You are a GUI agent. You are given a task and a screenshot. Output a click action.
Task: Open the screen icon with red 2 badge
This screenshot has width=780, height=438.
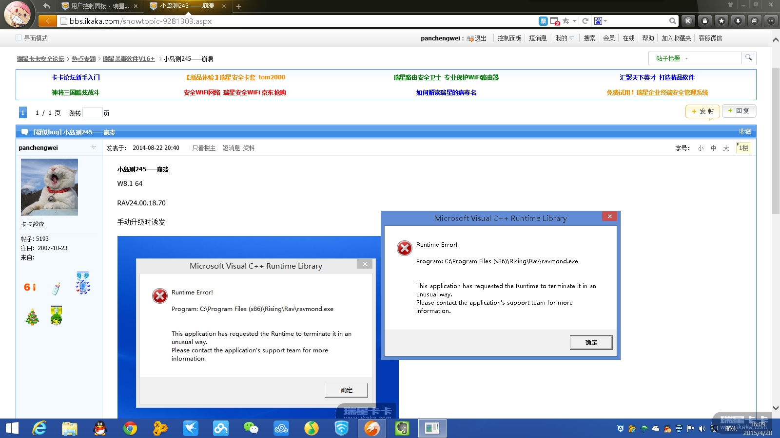pos(555,21)
